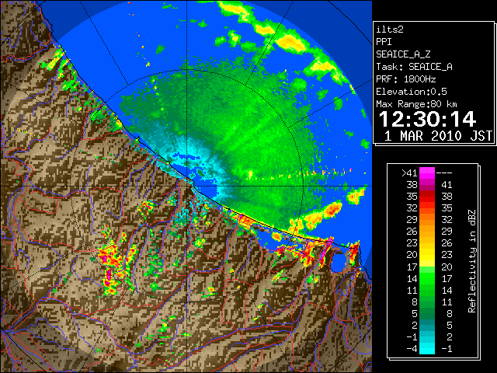Viewport: 497px width, 373px height.
Task: Pick the red swatch beside left-column 35
Action: pos(427,197)
